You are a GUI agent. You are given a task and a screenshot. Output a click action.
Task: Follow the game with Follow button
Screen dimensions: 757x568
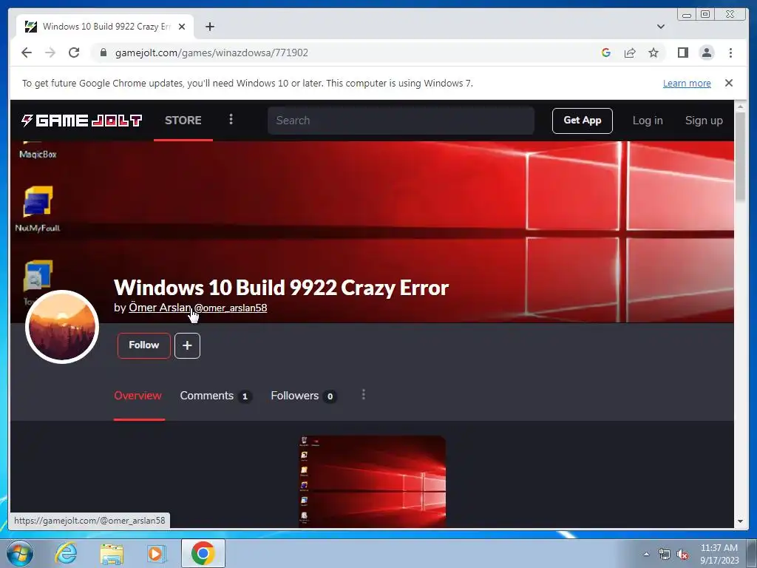[144, 345]
